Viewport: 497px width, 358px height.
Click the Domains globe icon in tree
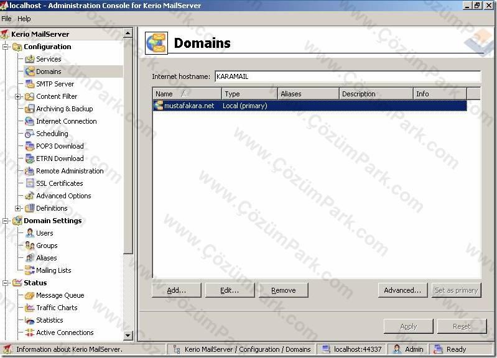point(29,71)
